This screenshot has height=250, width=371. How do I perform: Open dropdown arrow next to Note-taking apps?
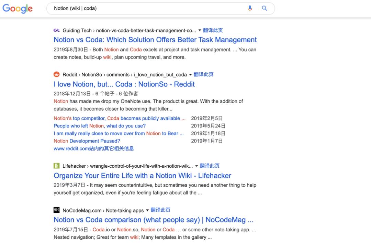pyautogui.click(x=147, y=210)
